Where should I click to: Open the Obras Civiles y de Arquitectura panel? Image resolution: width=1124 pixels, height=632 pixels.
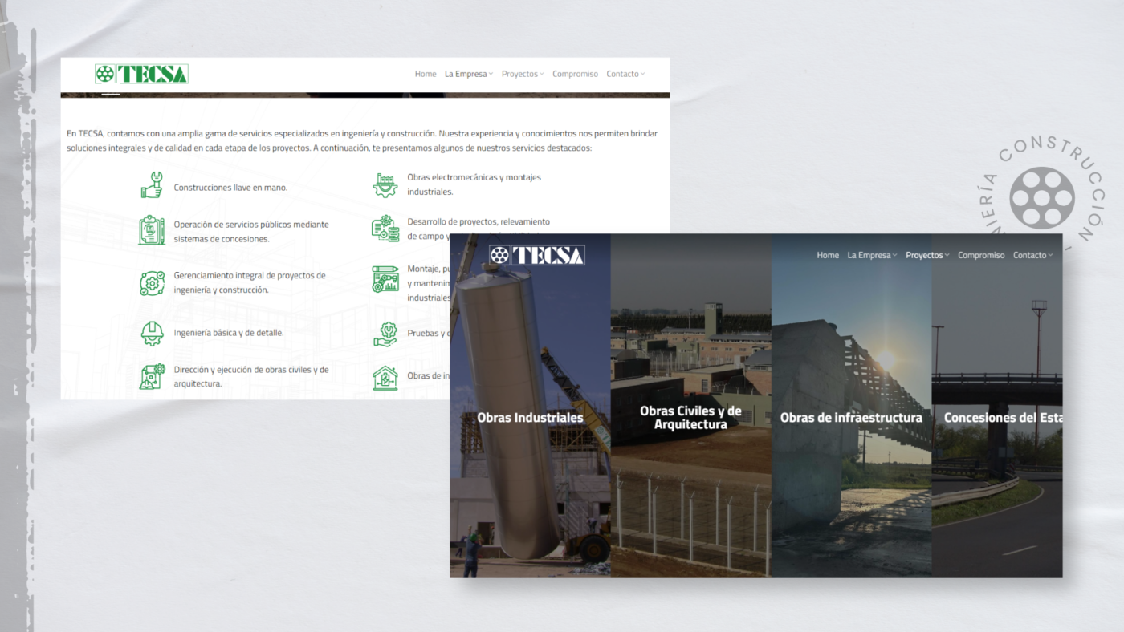[x=690, y=417]
